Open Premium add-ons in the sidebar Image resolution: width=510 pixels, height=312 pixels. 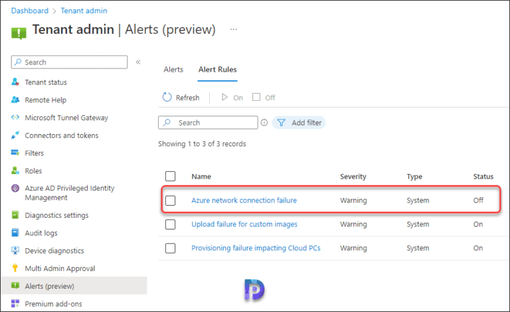[53, 304]
